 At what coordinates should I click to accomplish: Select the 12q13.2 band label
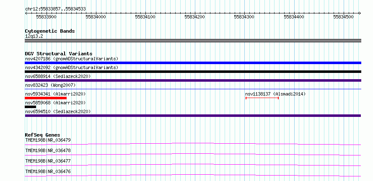point(34,36)
